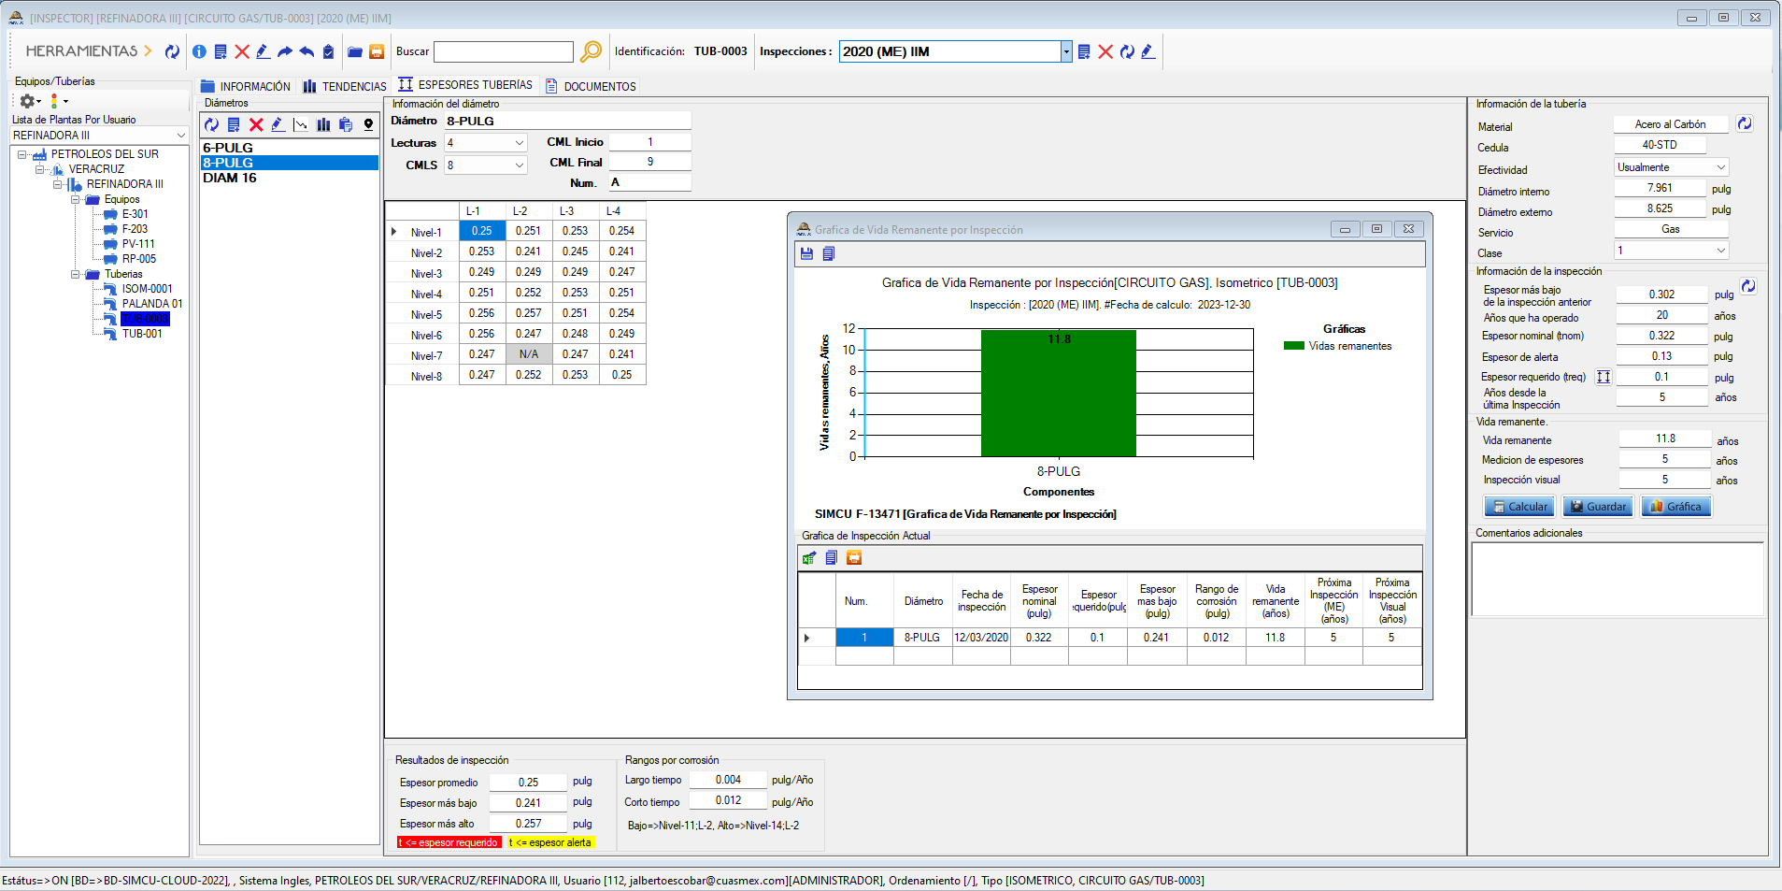
Task: Click the search magnifier icon beside Buscar
Action: click(591, 52)
